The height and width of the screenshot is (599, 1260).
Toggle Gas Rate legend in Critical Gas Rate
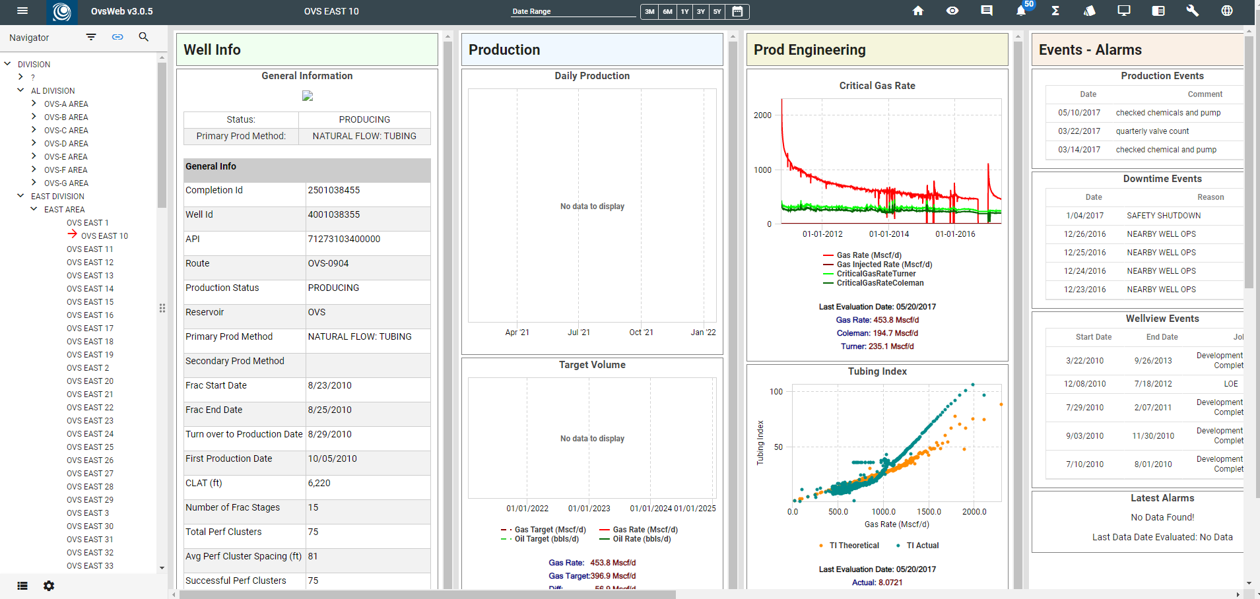click(862, 255)
